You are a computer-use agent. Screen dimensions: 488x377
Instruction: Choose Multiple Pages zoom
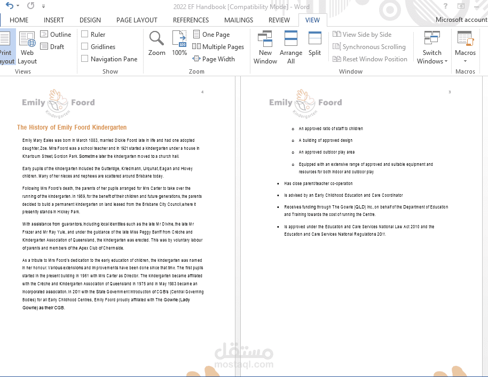pos(218,46)
